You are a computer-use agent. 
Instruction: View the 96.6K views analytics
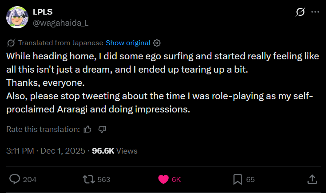tap(115, 151)
